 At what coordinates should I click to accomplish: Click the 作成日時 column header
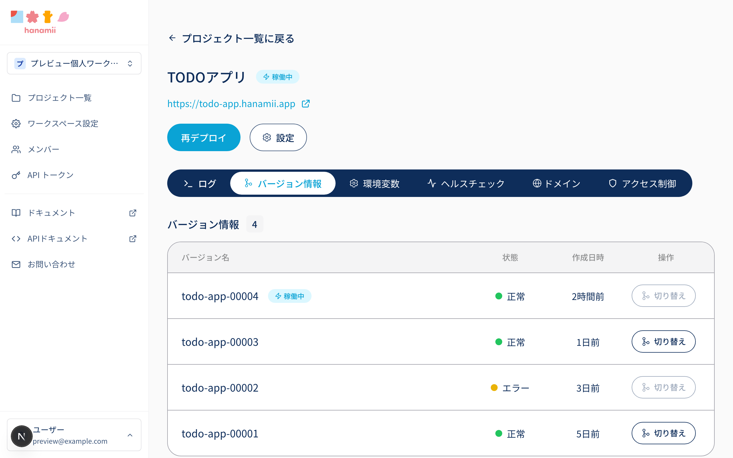[588, 257]
